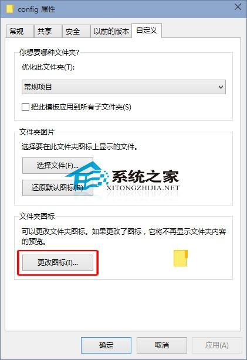The height and width of the screenshot is (360, 247).
Task: Click the config 属性 title bar text
Action: coord(36,9)
